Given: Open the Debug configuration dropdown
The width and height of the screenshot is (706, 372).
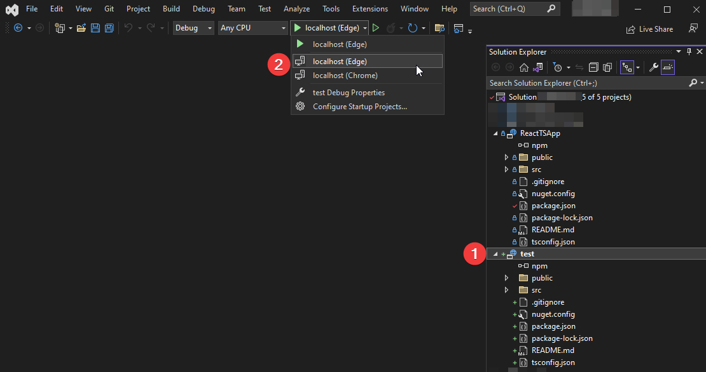Looking at the screenshot, I should [193, 28].
